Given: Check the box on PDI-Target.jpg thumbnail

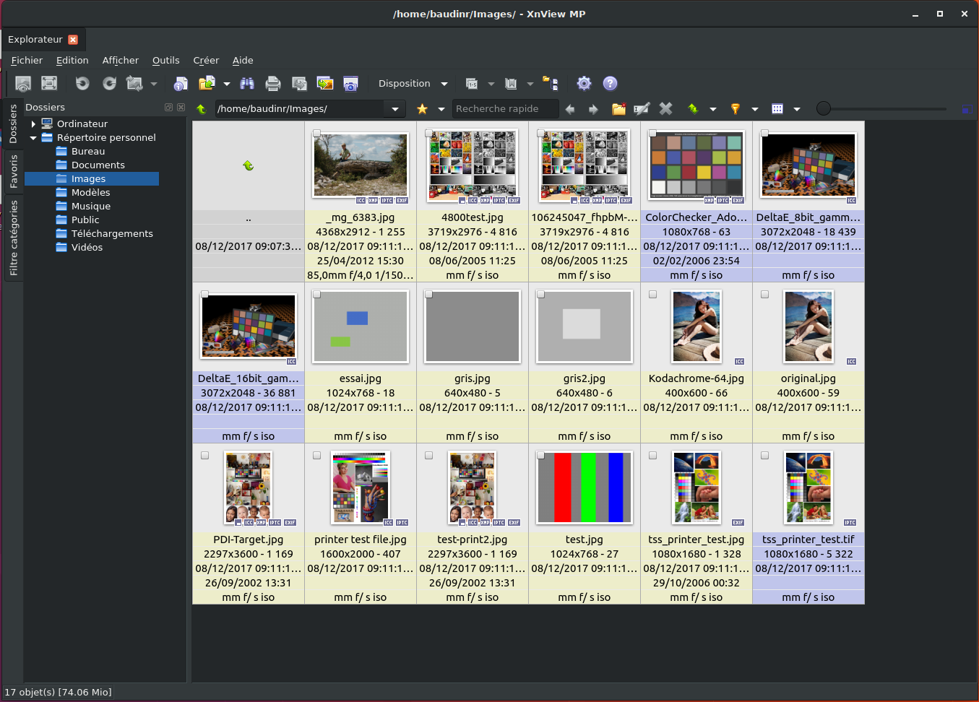Looking at the screenshot, I should (x=205, y=456).
